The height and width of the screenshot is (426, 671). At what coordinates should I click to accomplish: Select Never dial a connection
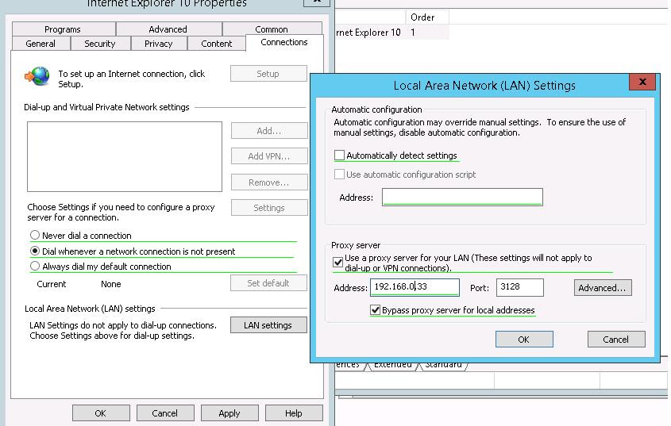click(x=35, y=236)
